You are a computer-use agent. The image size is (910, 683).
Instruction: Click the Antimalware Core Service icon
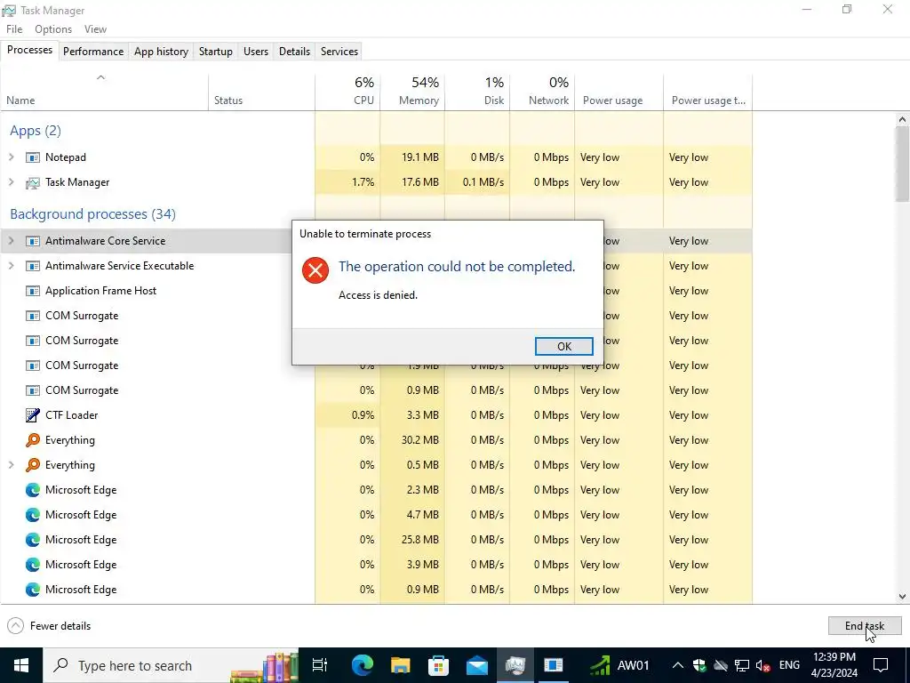[x=33, y=241]
